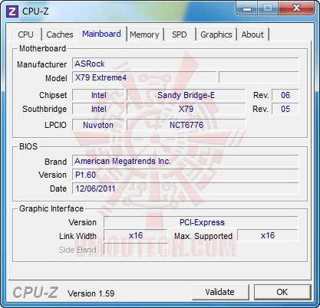This screenshot has width=320, height=308.
Task: Open the Caches tab
Action: click(x=60, y=34)
